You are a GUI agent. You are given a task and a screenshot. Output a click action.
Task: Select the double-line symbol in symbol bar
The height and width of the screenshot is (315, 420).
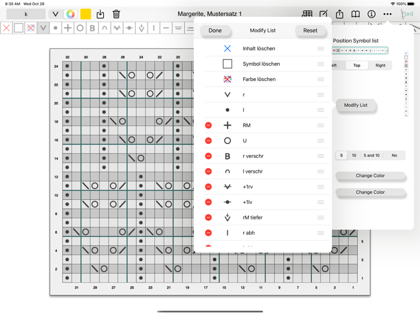(x=178, y=28)
